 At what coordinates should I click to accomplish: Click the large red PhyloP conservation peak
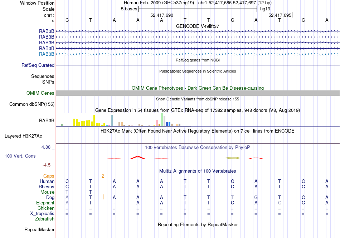pos(138,158)
